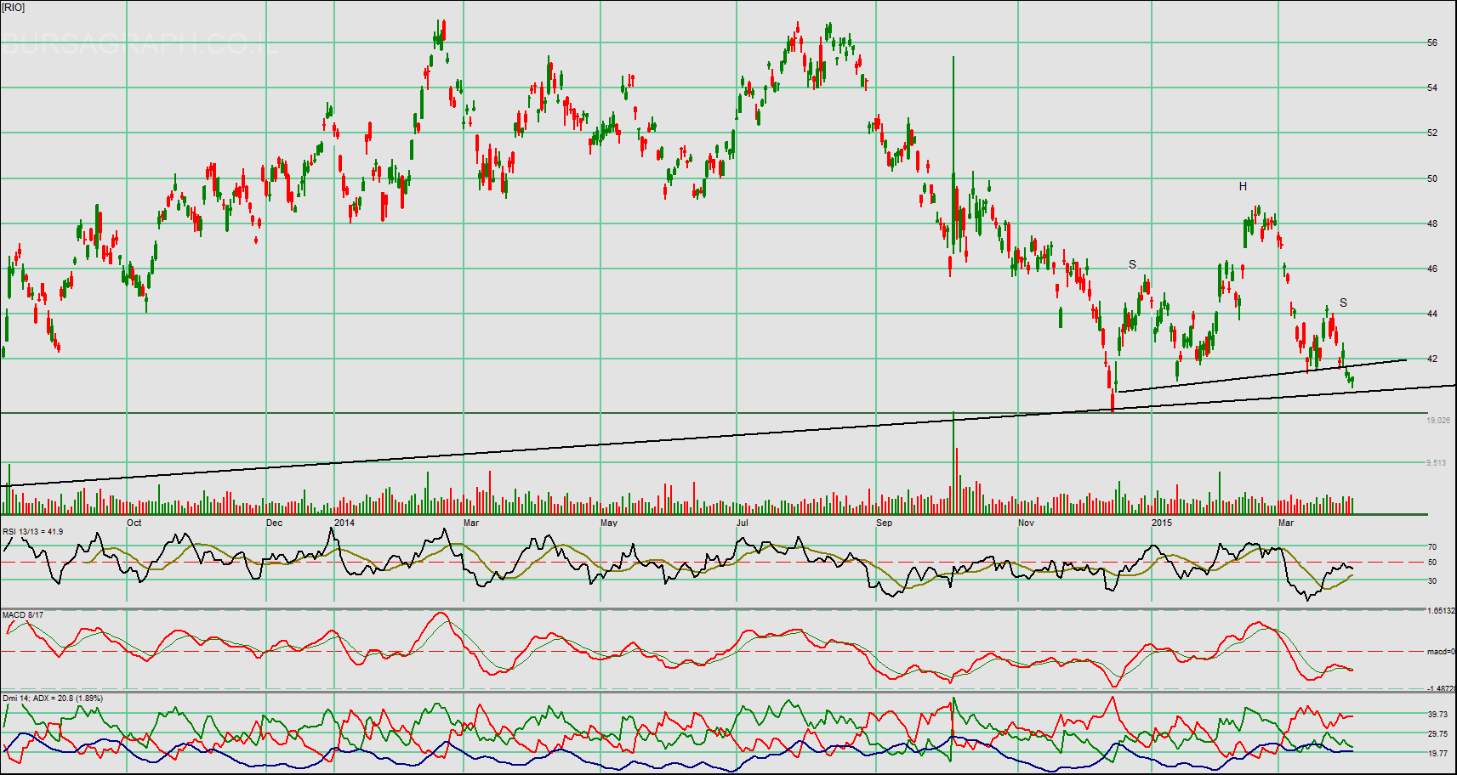Click the 29.75 DMI scale value
Image resolution: width=1457 pixels, height=775 pixels.
(x=1437, y=734)
